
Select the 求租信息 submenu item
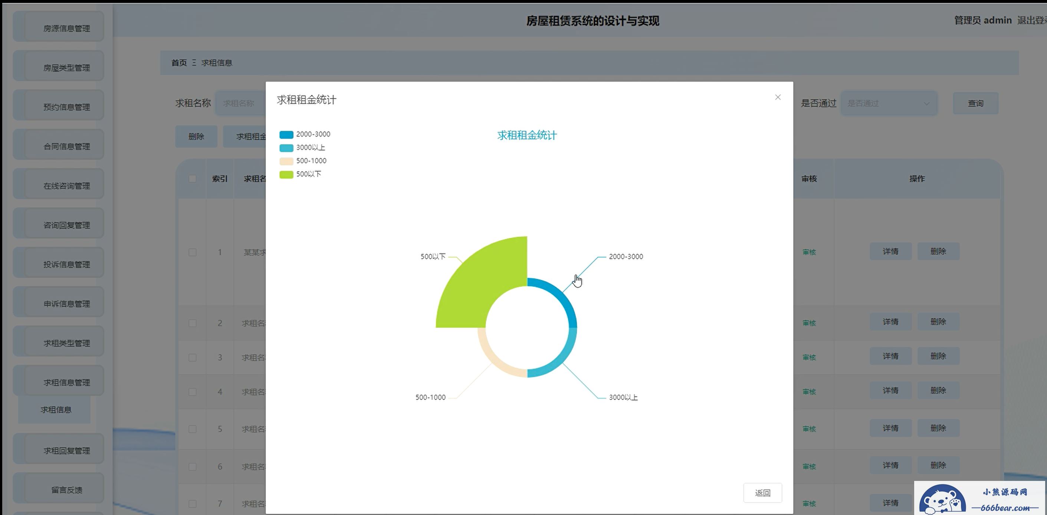pyautogui.click(x=55, y=410)
